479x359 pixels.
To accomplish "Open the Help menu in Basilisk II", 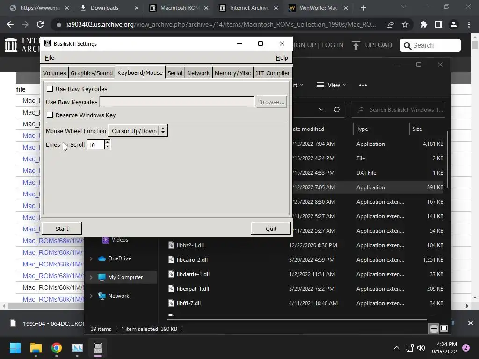I will (282, 57).
